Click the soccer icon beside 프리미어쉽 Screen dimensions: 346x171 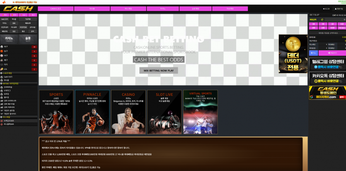pos(2,87)
